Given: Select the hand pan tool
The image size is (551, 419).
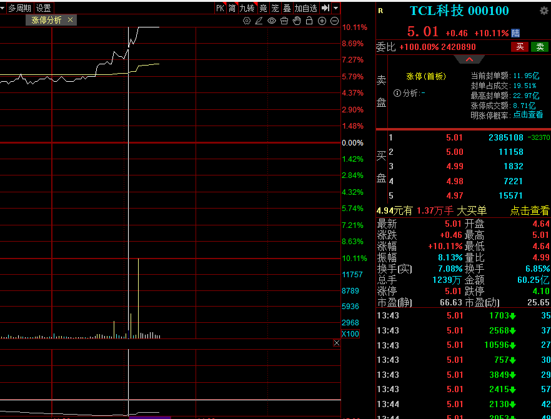Looking at the screenshot, I should coord(297,21).
